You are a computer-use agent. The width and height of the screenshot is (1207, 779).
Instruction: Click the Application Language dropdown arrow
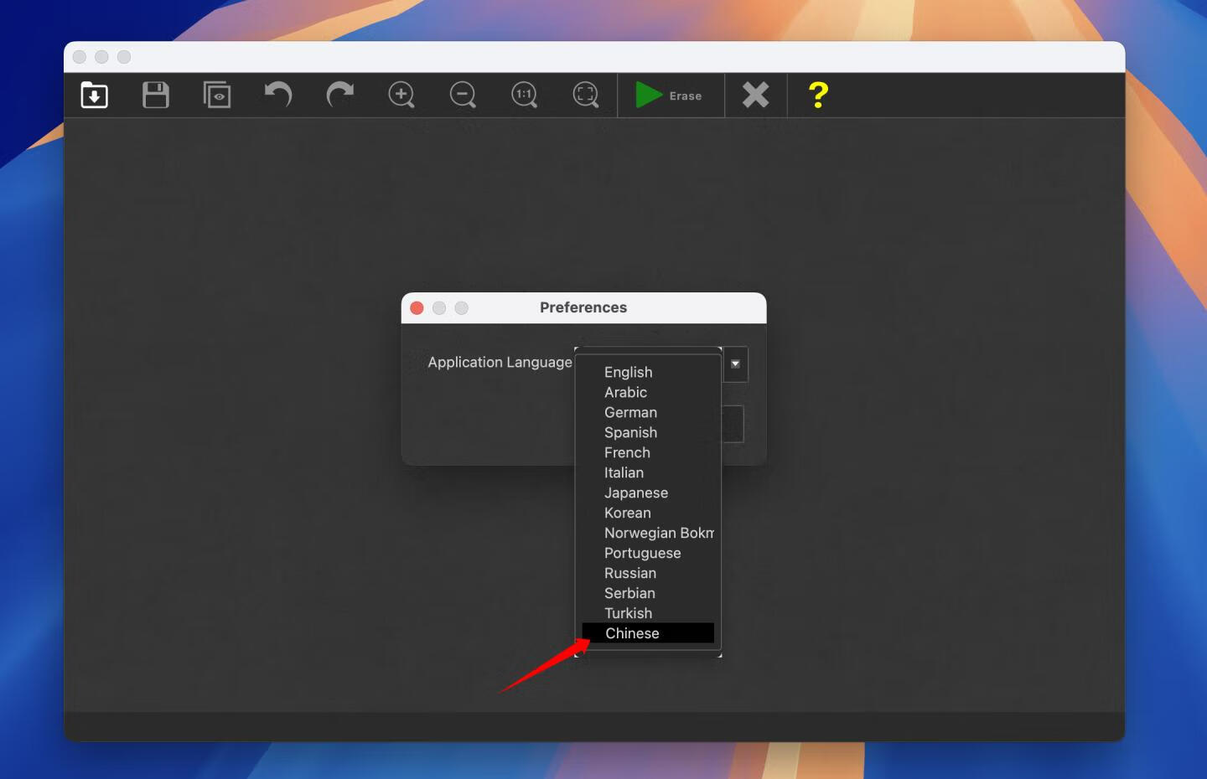pos(735,364)
